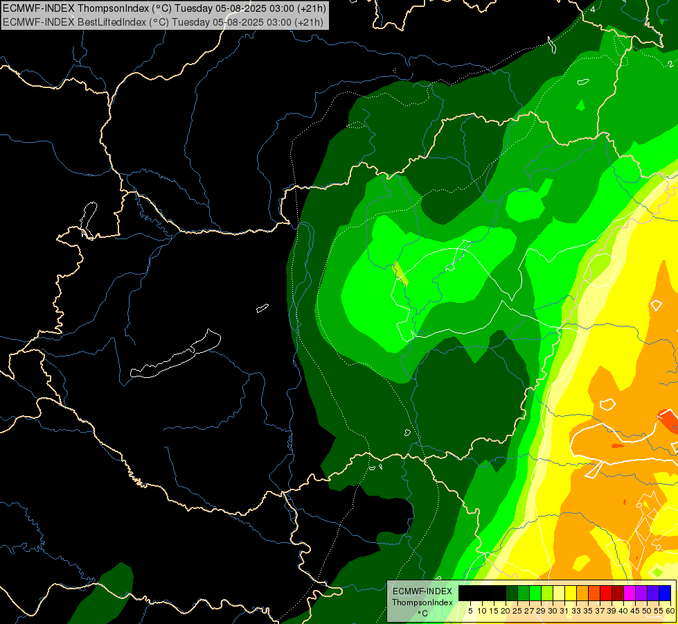Pick the bright green 27–29 legend swatch
The width and height of the screenshot is (678, 624).
pos(535,593)
